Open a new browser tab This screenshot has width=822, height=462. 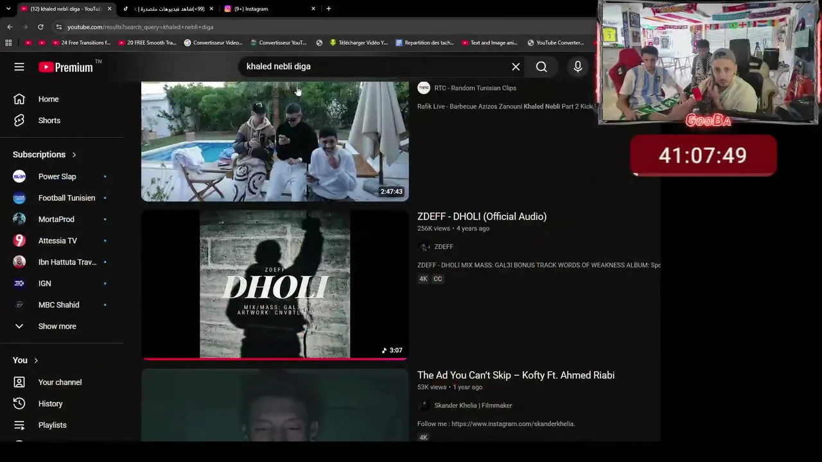coord(328,9)
